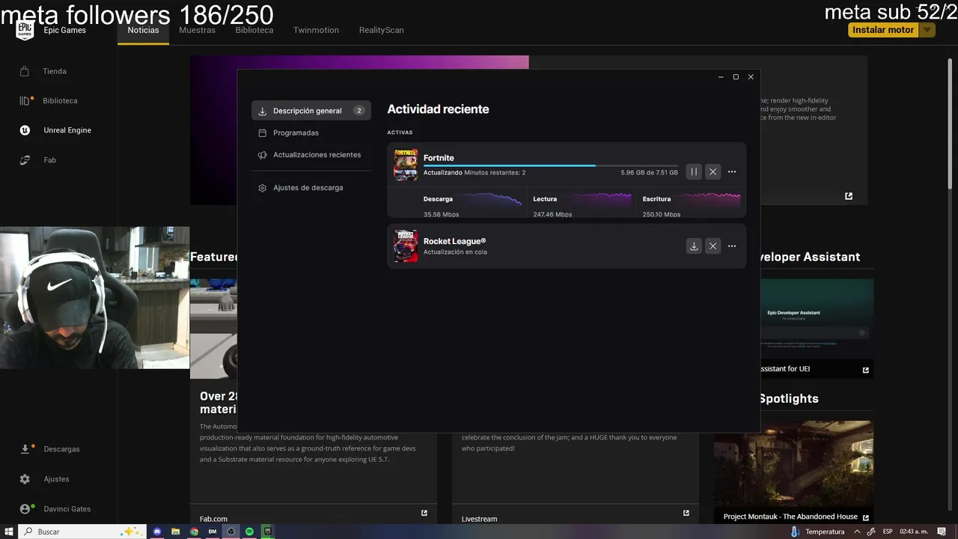Start the Rocket League download now
This screenshot has height=539, width=958.
point(694,246)
